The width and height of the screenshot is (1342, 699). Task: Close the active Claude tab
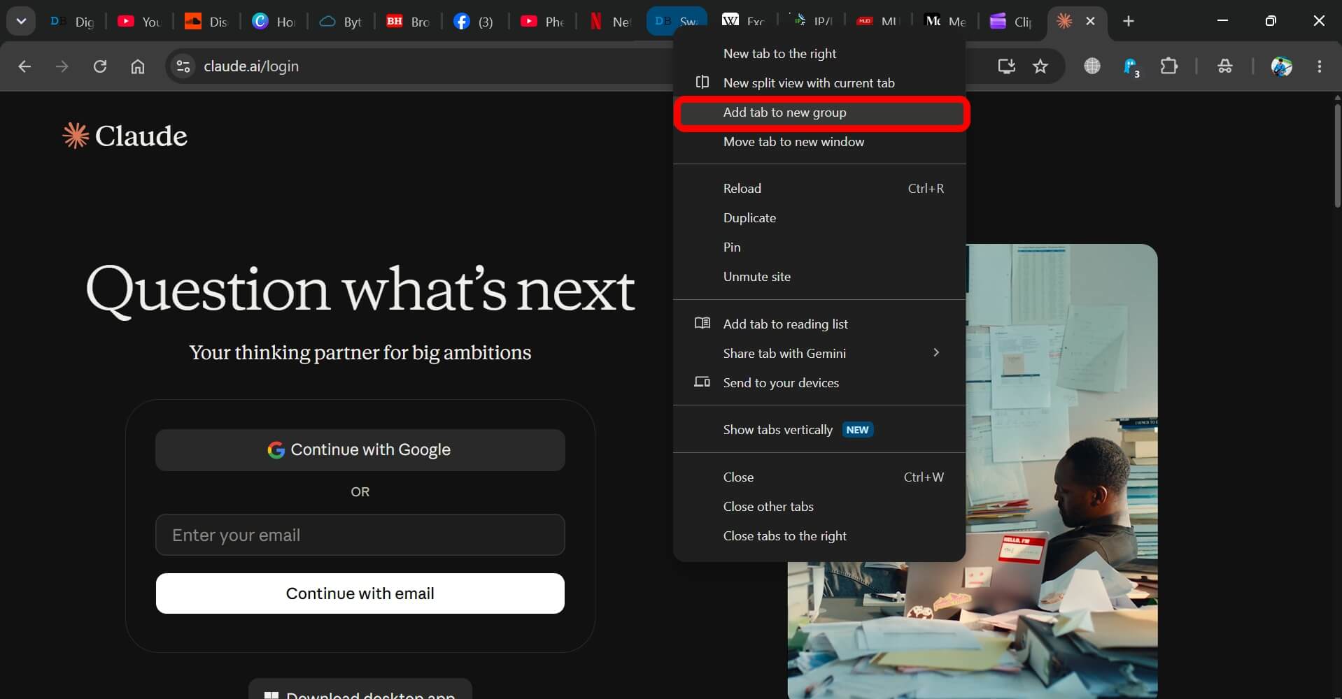(1090, 22)
